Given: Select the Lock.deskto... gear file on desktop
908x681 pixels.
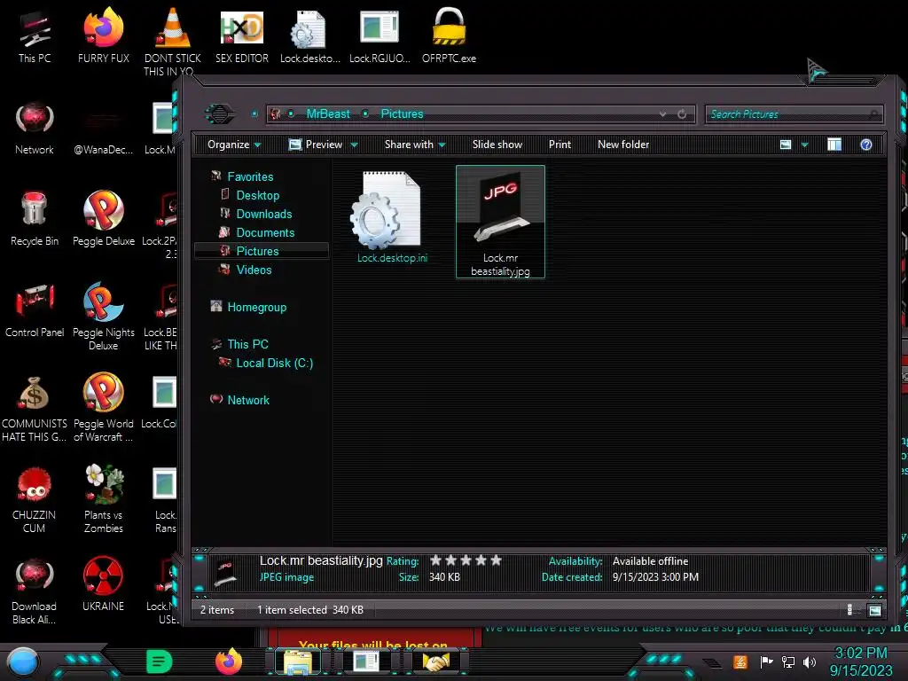Looking at the screenshot, I should click(x=309, y=36).
